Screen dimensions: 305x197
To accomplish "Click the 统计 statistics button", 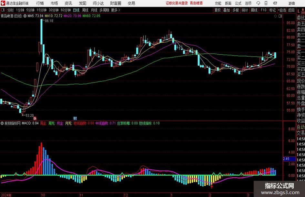I will (245, 10).
